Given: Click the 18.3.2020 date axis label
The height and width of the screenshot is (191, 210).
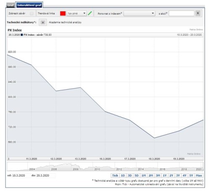Looking at the screenshot, I should [x=154, y=159].
